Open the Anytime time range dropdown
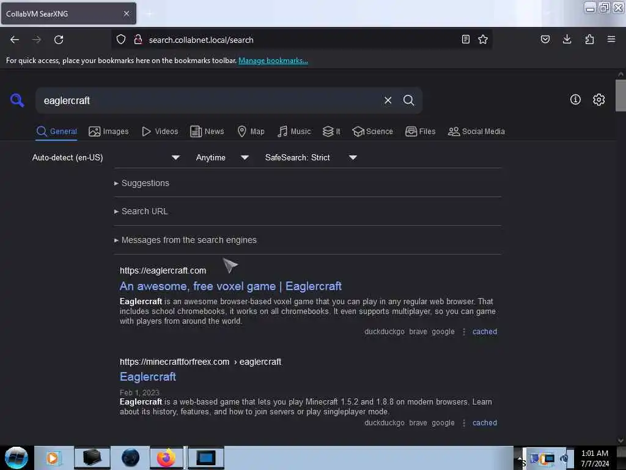Screen dimensions: 626x470 point(222,157)
